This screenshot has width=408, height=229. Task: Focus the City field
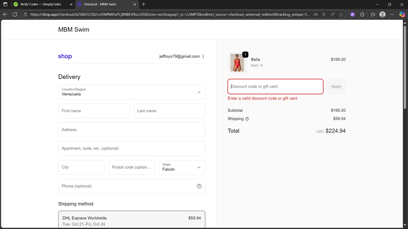81,167
